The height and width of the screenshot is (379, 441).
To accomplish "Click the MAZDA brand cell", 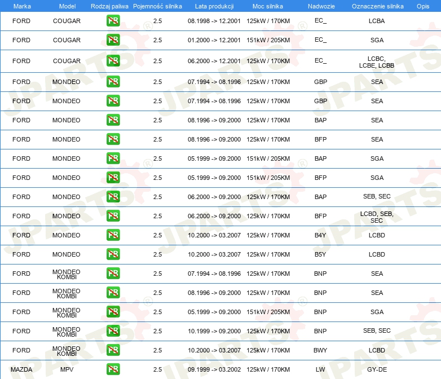I will point(21,369).
